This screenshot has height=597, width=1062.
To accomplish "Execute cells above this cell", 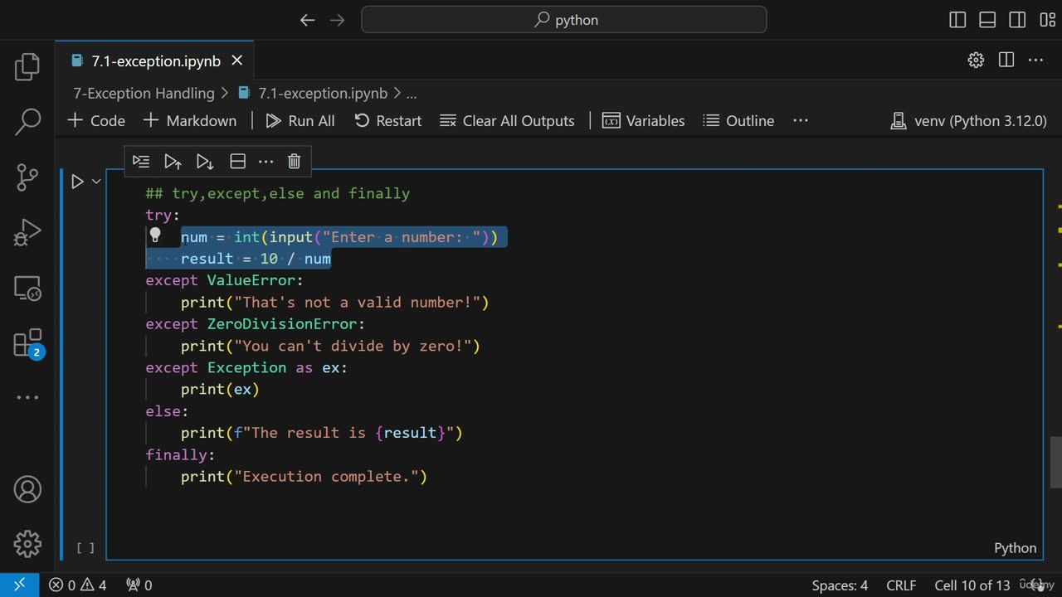I will tap(173, 161).
